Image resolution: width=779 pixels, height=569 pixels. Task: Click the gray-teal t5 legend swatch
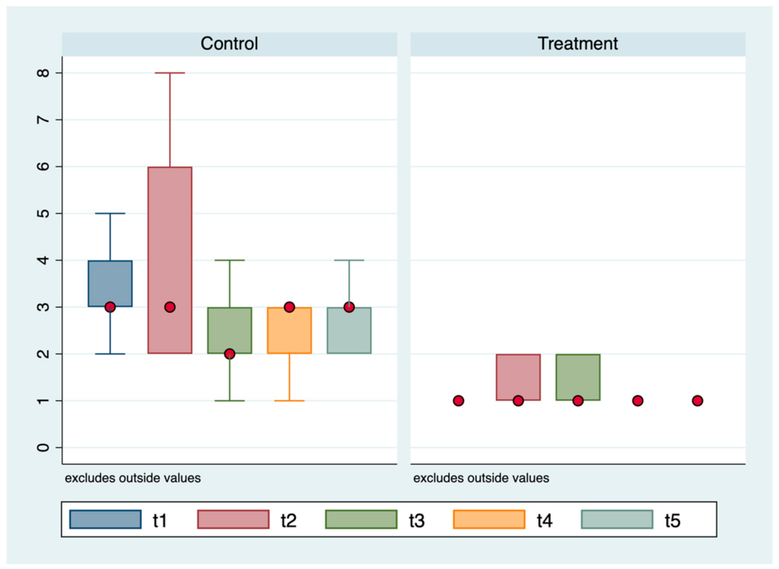617,520
